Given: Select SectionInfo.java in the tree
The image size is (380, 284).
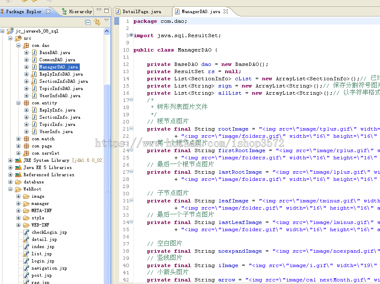Looking at the screenshot, I should (60, 117).
